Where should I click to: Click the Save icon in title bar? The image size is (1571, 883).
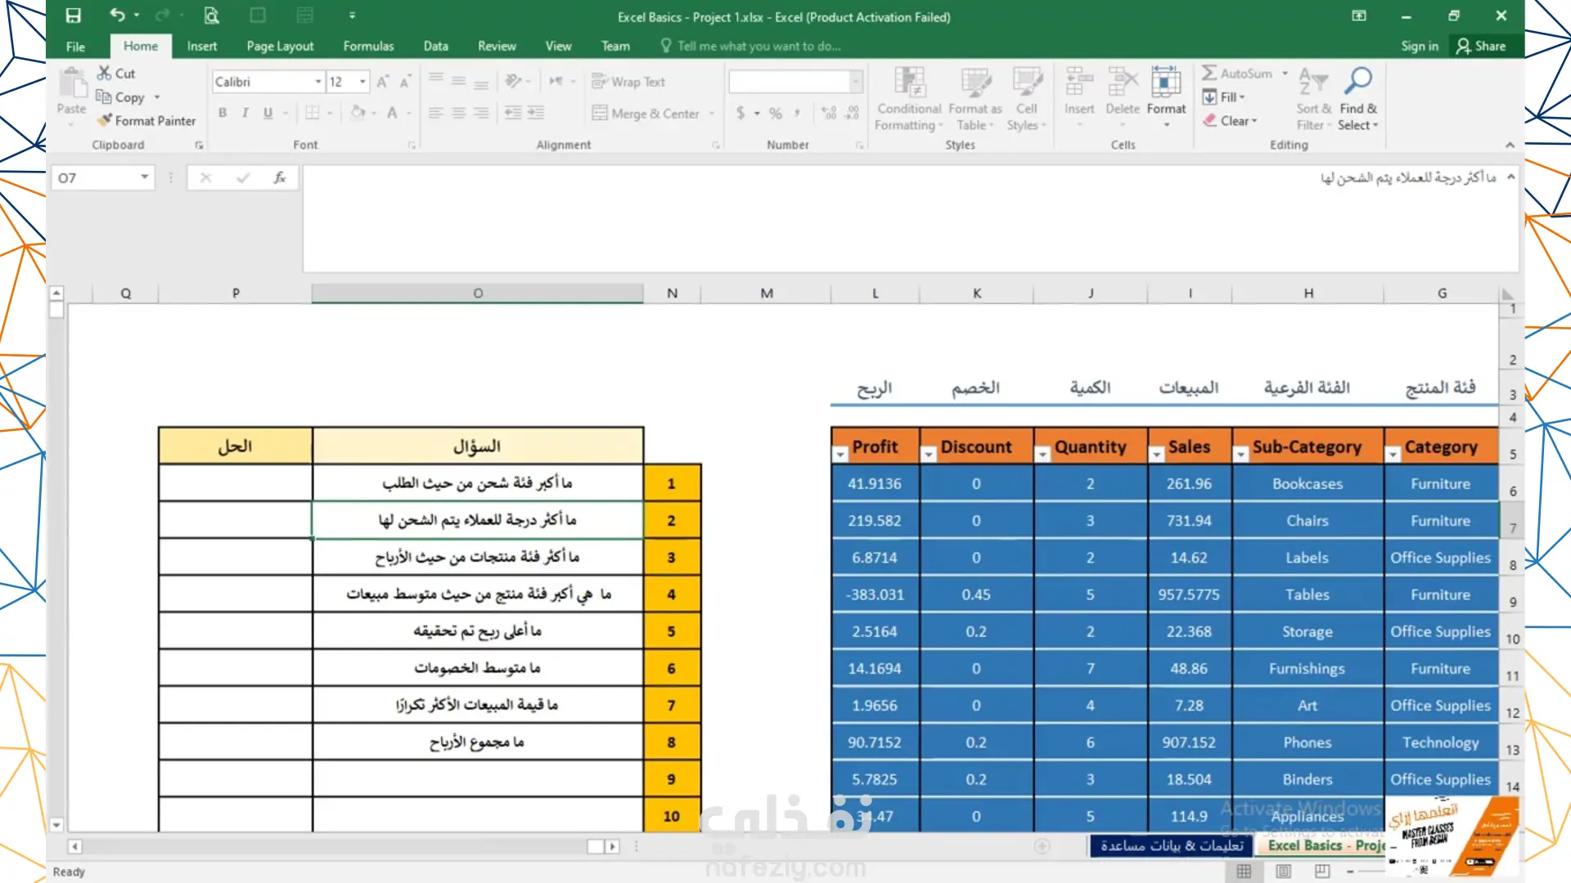click(x=74, y=16)
